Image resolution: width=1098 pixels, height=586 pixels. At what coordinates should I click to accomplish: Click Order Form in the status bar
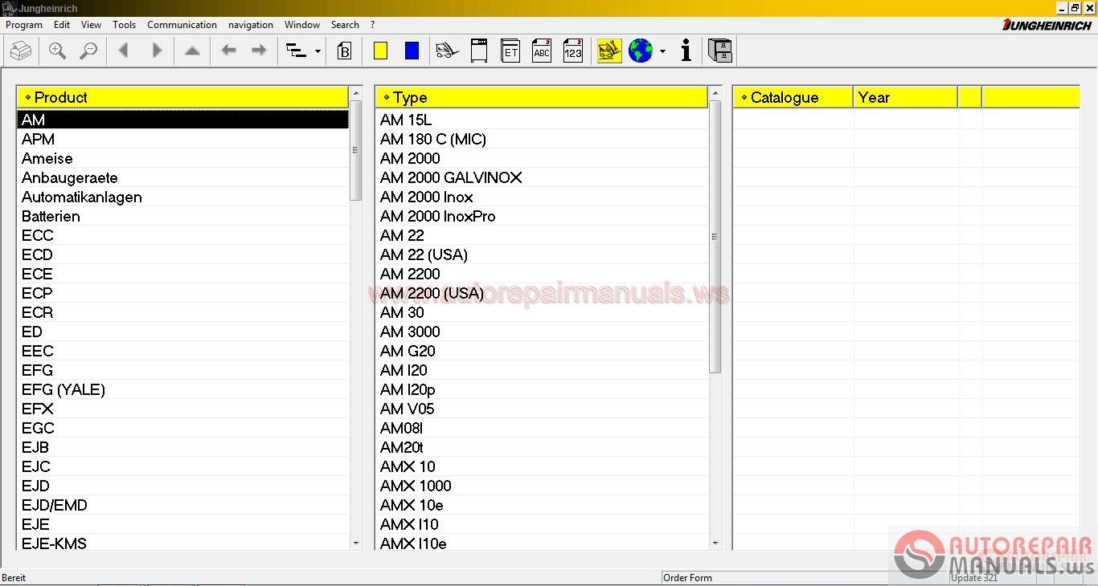(x=688, y=578)
